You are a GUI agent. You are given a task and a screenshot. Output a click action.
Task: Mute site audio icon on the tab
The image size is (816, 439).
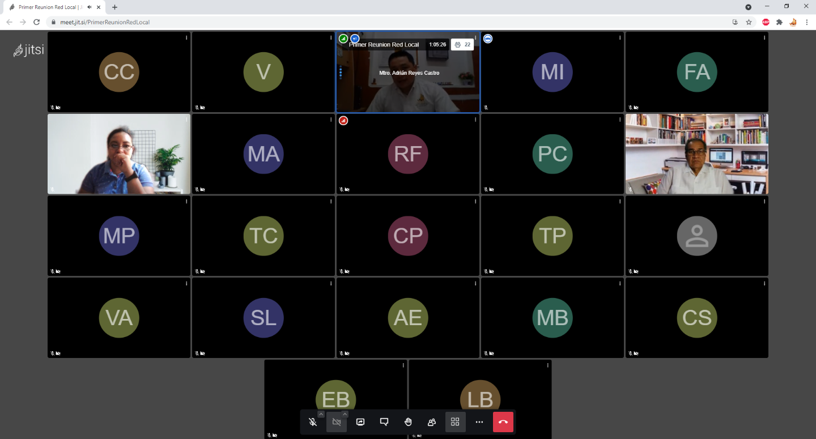coord(90,7)
